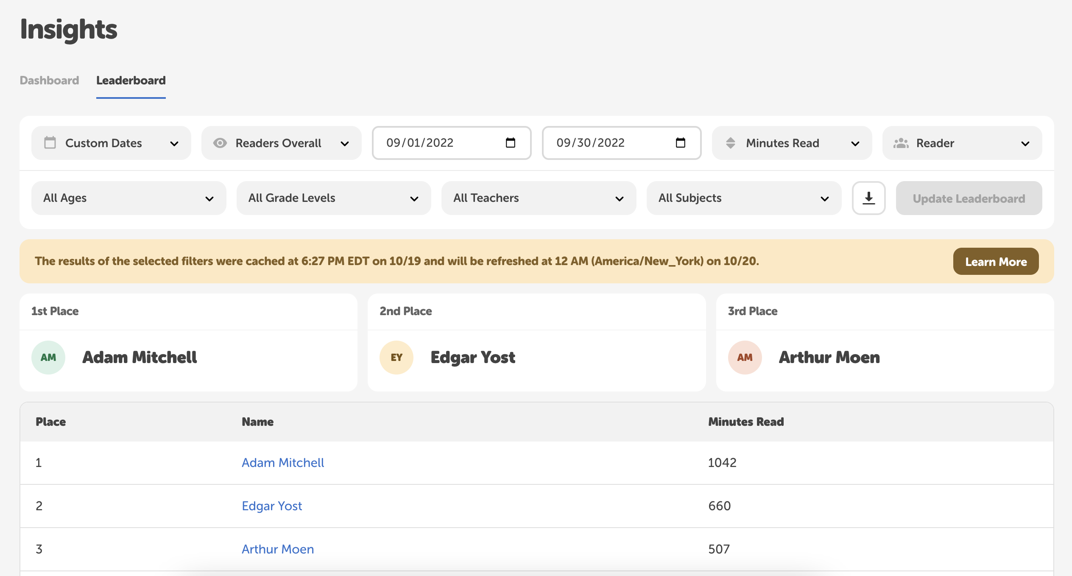Open the end date calendar picker
Screen dimensions: 1072x576
pos(681,143)
